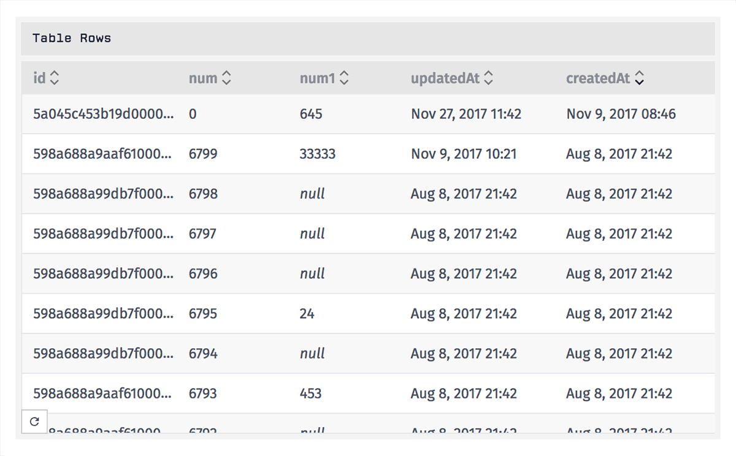Viewport: 736px width, 456px height.
Task: Sort by the num1 column arrows
Action: pyautogui.click(x=344, y=78)
